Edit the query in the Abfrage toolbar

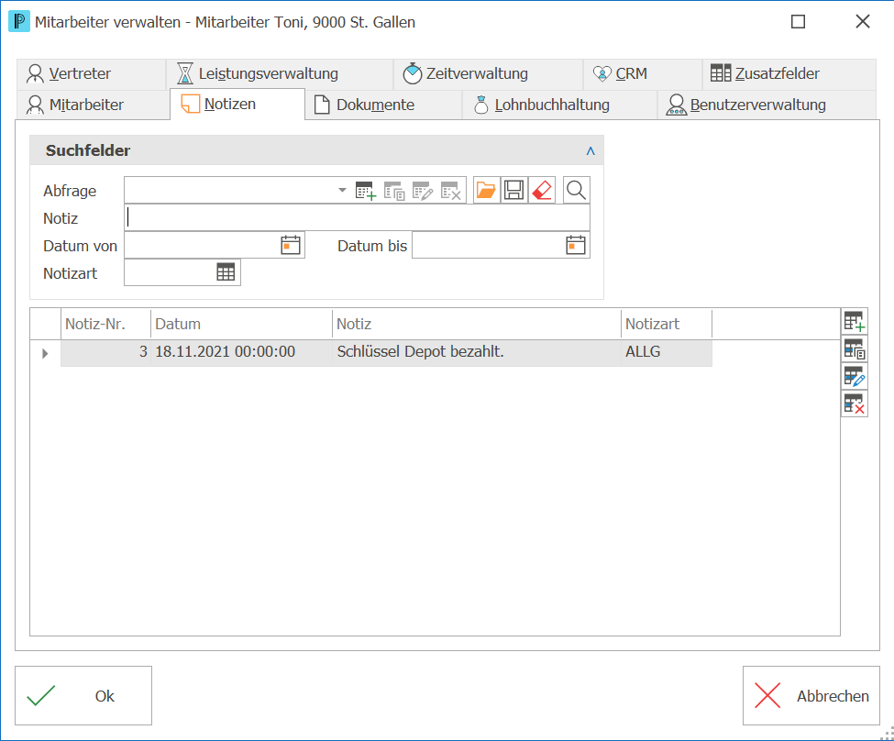click(423, 191)
